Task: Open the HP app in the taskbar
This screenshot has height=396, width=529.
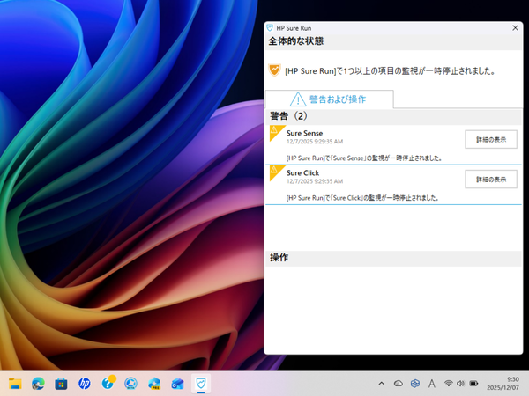Action: (85, 383)
